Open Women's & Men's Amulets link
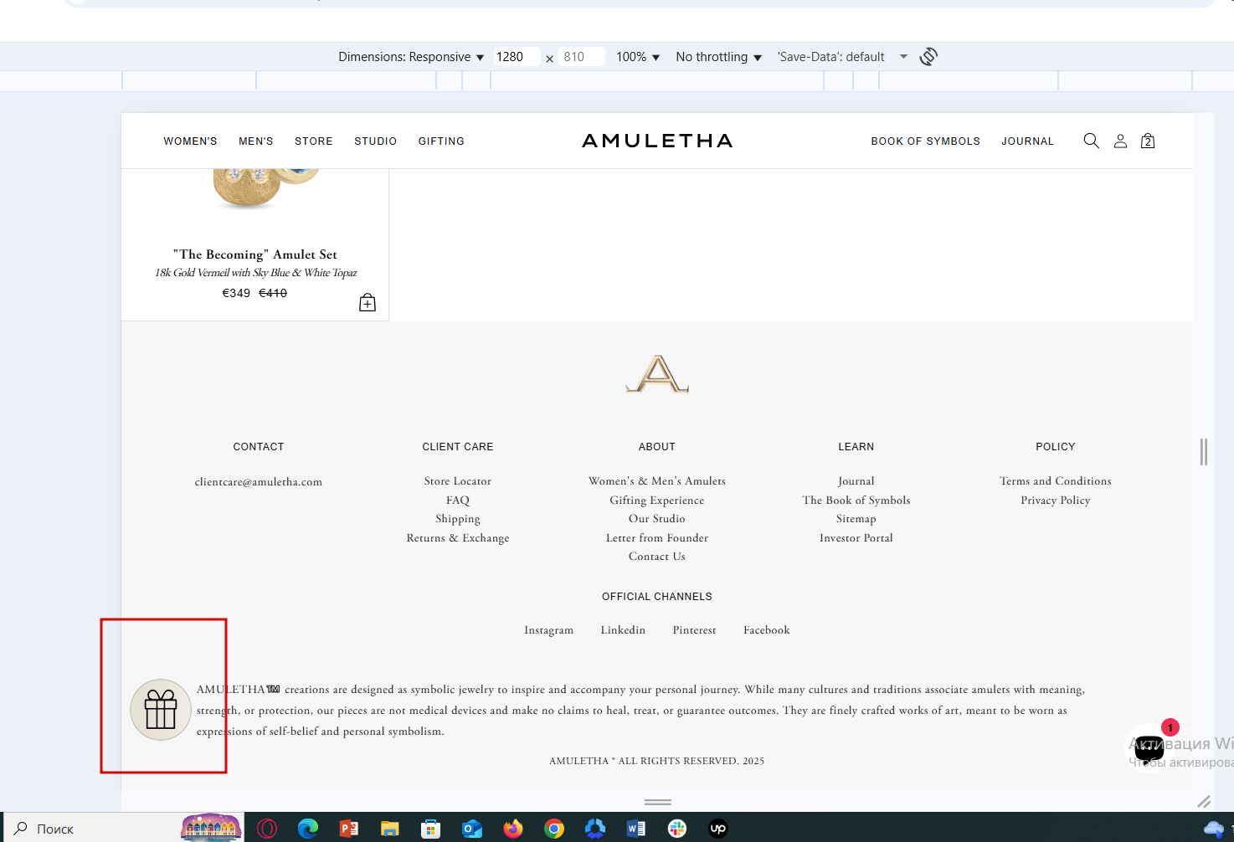This screenshot has height=842, width=1234. (x=657, y=481)
